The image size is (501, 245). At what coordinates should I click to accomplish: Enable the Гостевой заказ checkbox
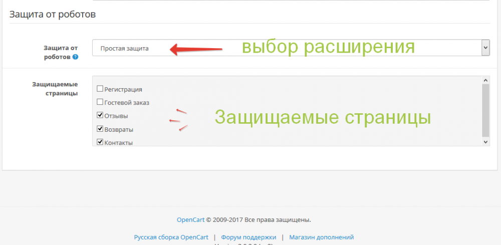click(100, 102)
